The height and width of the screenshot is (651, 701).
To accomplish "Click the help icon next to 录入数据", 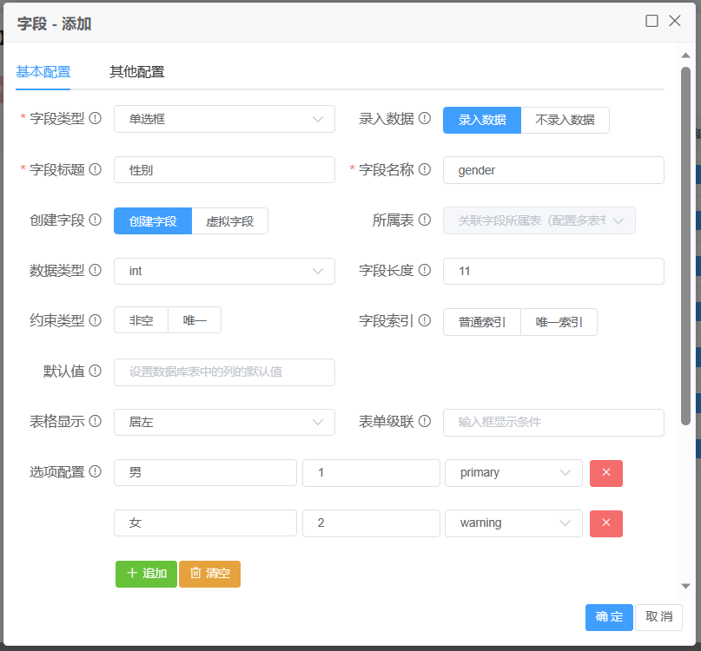I will (425, 119).
